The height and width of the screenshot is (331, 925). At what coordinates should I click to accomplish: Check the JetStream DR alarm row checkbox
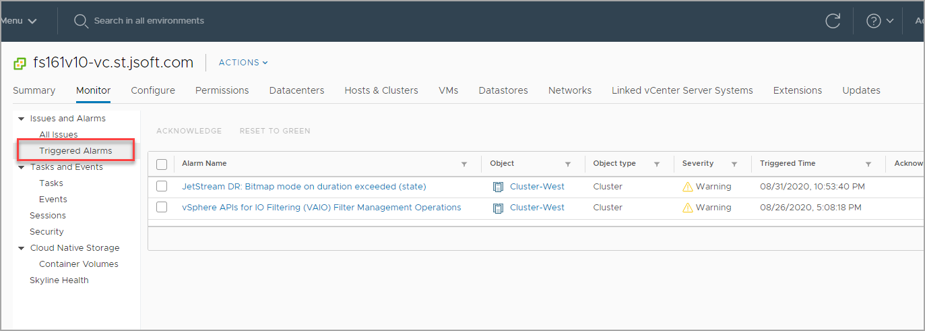point(162,186)
